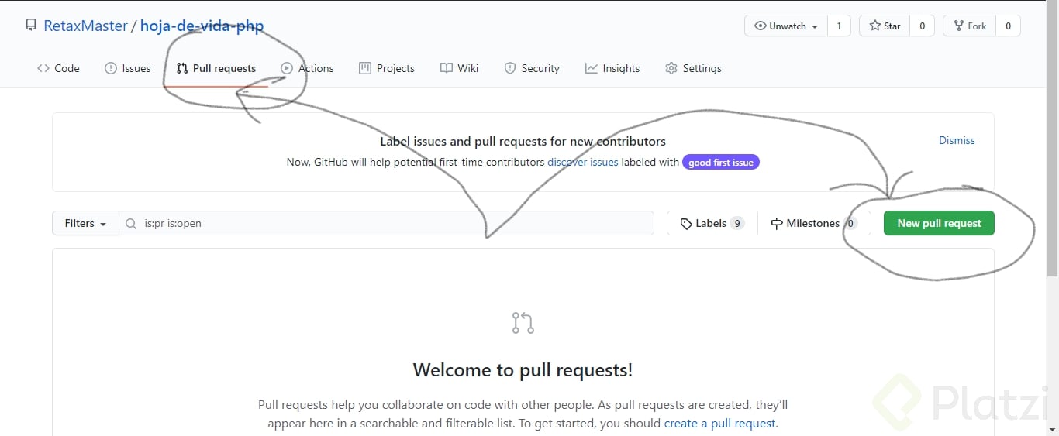This screenshot has height=436, width=1059.
Task: Click the search magnifier icon
Action: (131, 223)
